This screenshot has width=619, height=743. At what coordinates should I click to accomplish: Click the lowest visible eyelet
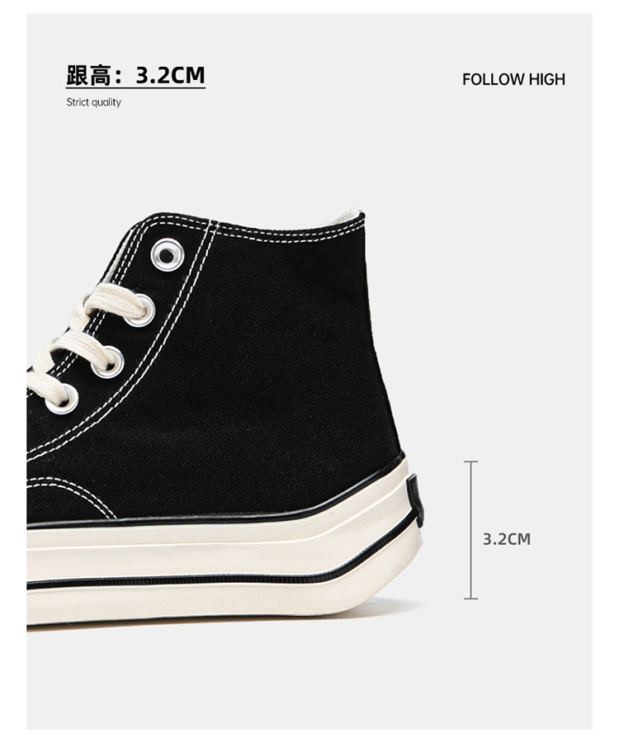coord(63,399)
